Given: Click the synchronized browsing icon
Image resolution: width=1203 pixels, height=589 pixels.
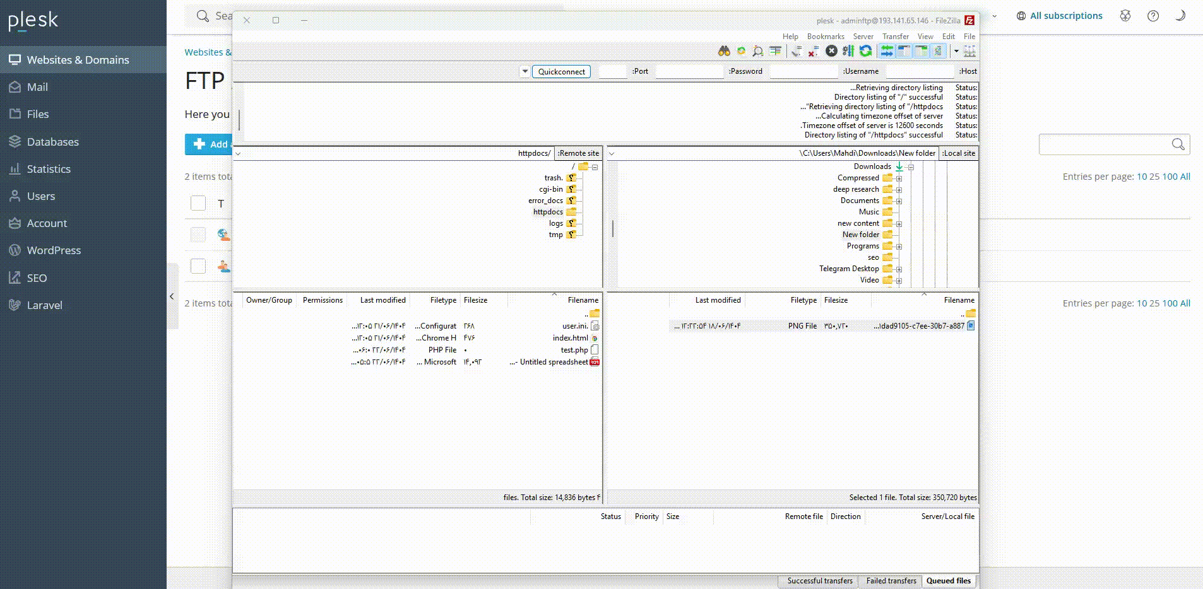Looking at the screenshot, I should [741, 51].
